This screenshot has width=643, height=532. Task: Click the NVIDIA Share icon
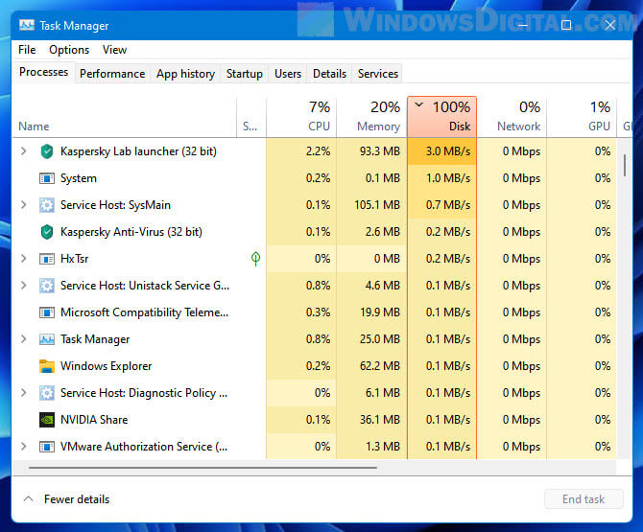tap(47, 420)
